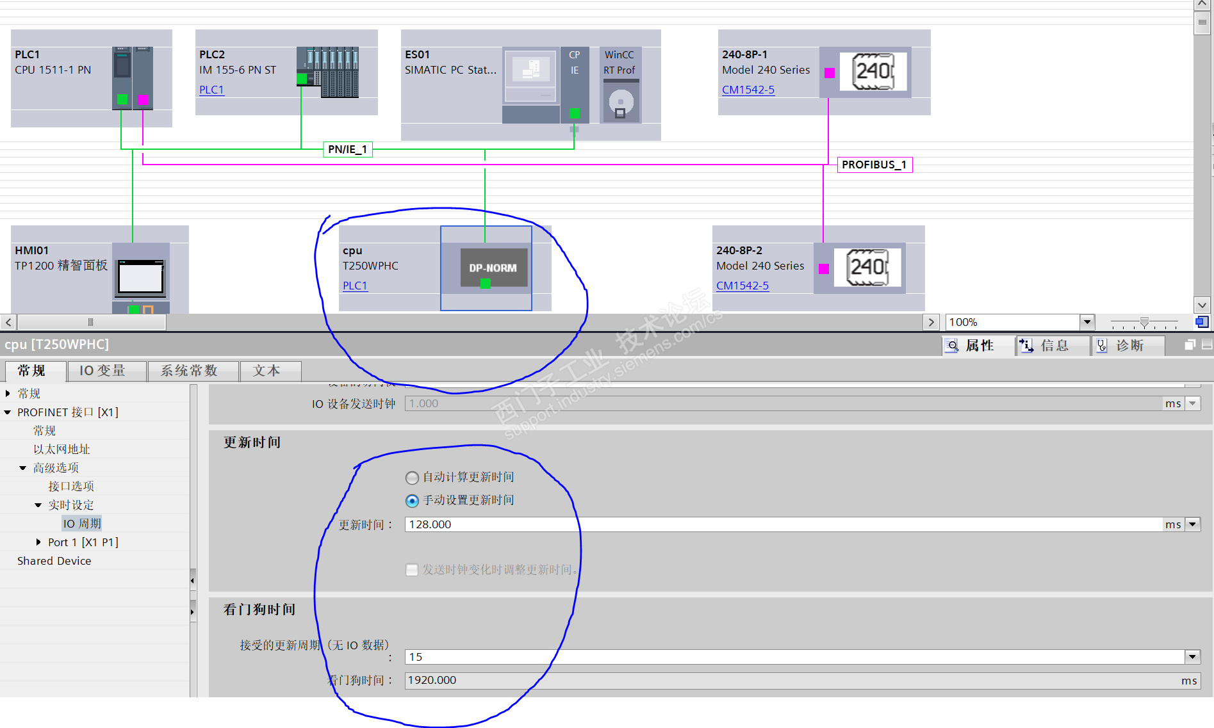Viewport: 1214px width, 728px height.
Task: Select the DP-NORM module of cpu device
Action: tap(493, 268)
